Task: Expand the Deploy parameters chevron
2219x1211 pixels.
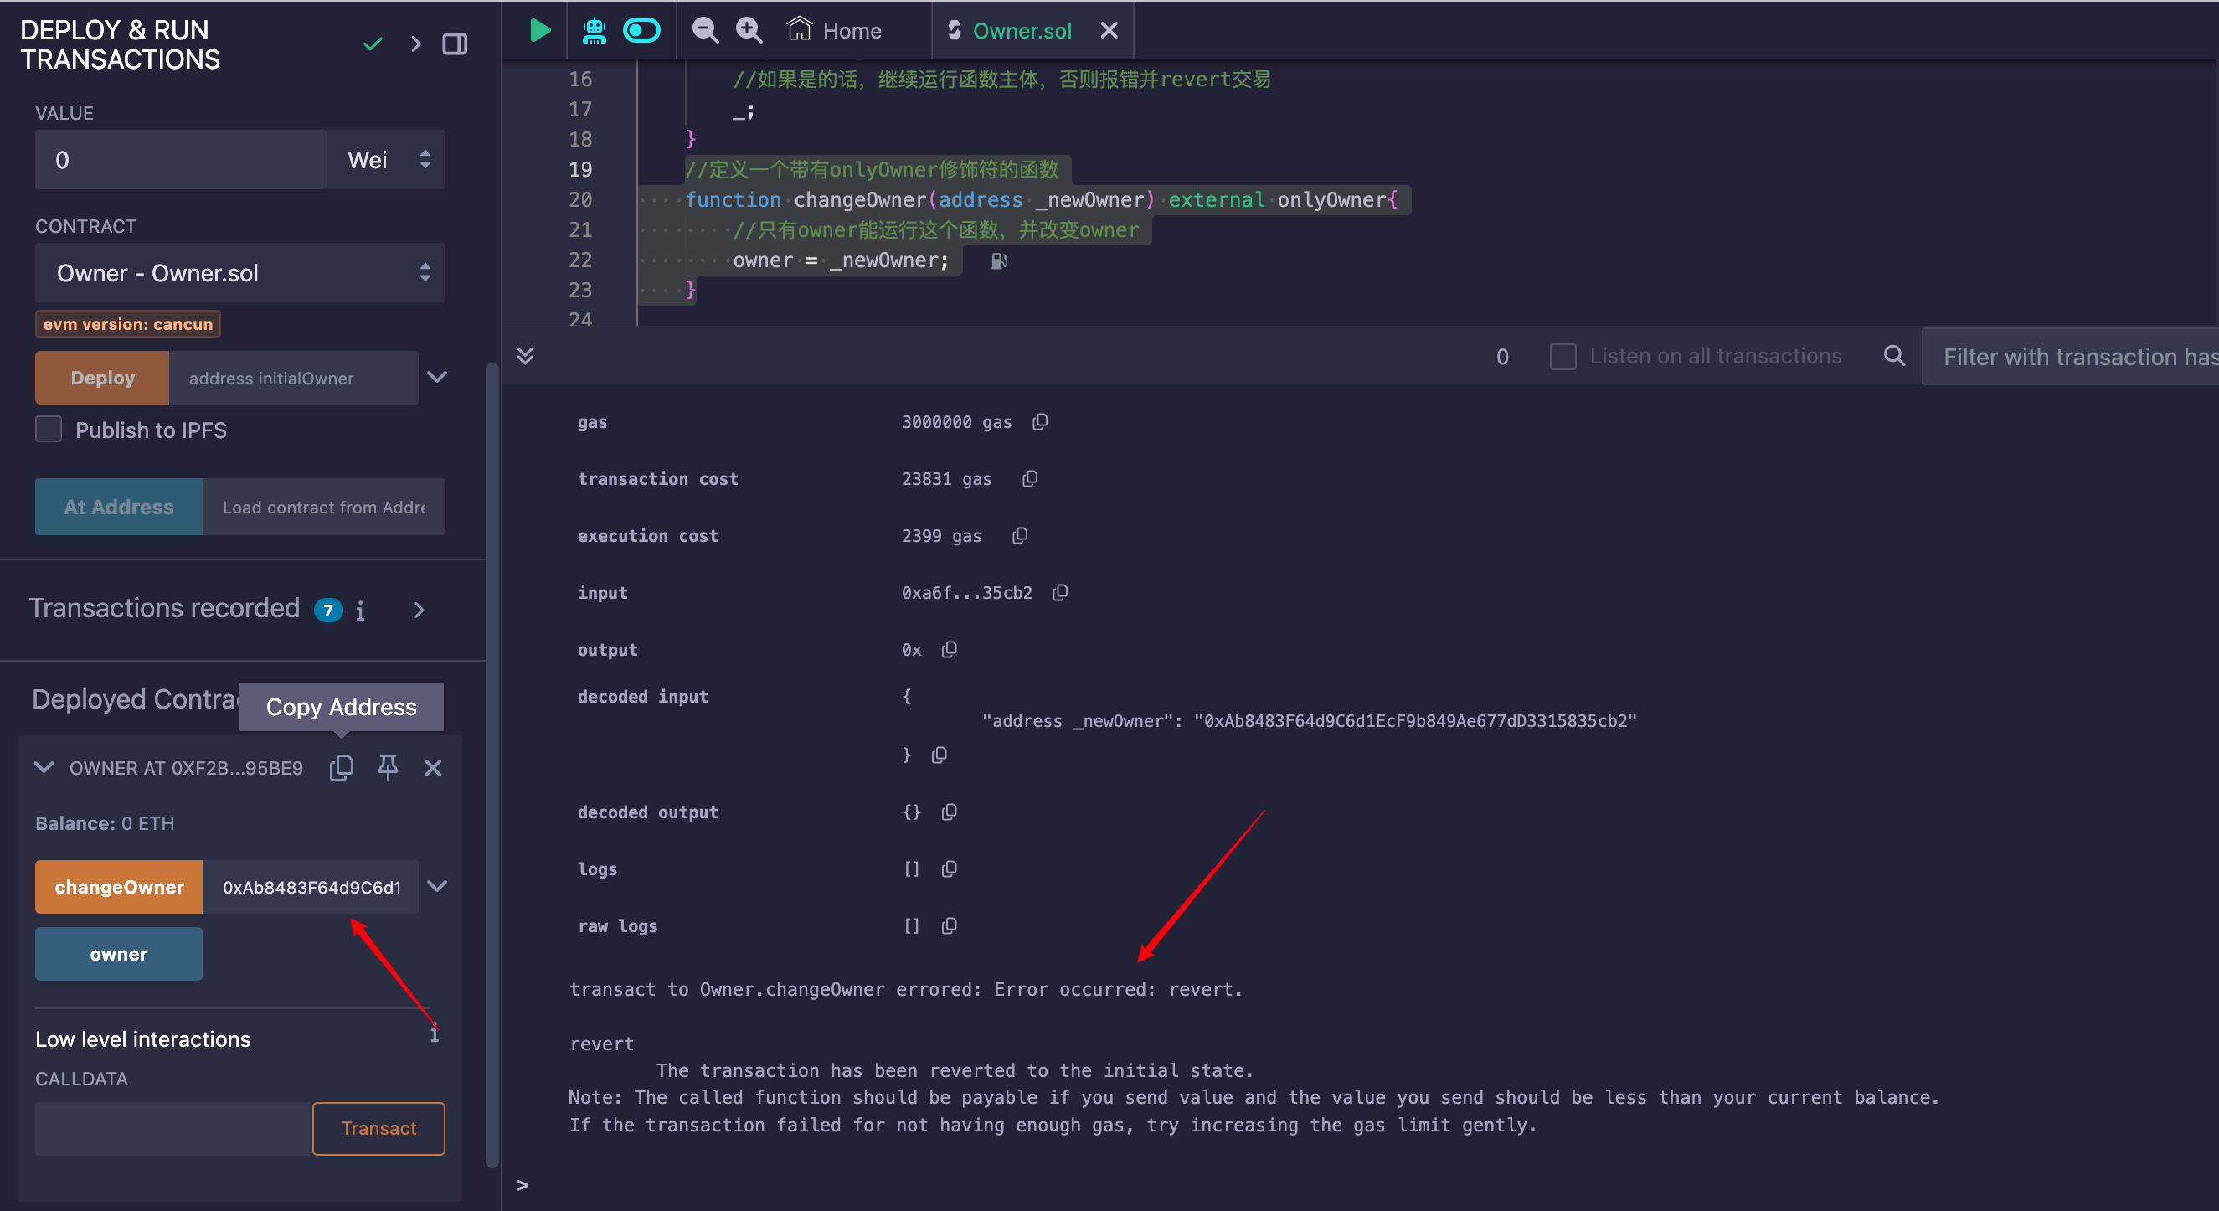Action: (437, 377)
